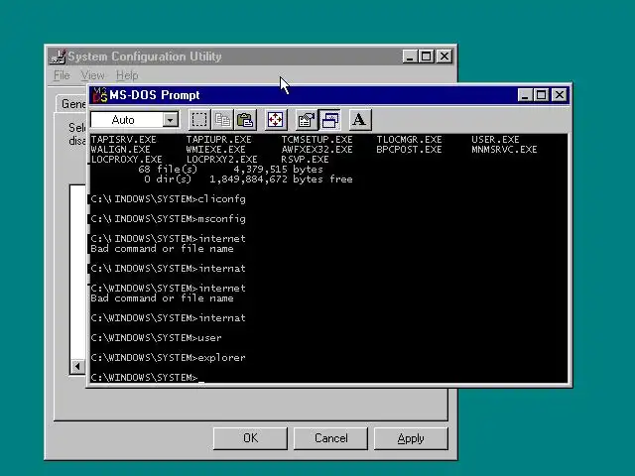
Task: Open View menu in System Configuration Utility
Action: 92,75
